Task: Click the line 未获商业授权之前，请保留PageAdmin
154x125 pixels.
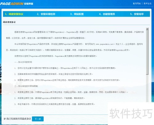Action: [x=50, y=98]
